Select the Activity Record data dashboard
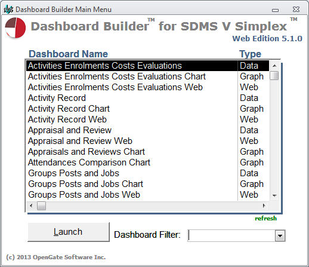 click(147, 98)
